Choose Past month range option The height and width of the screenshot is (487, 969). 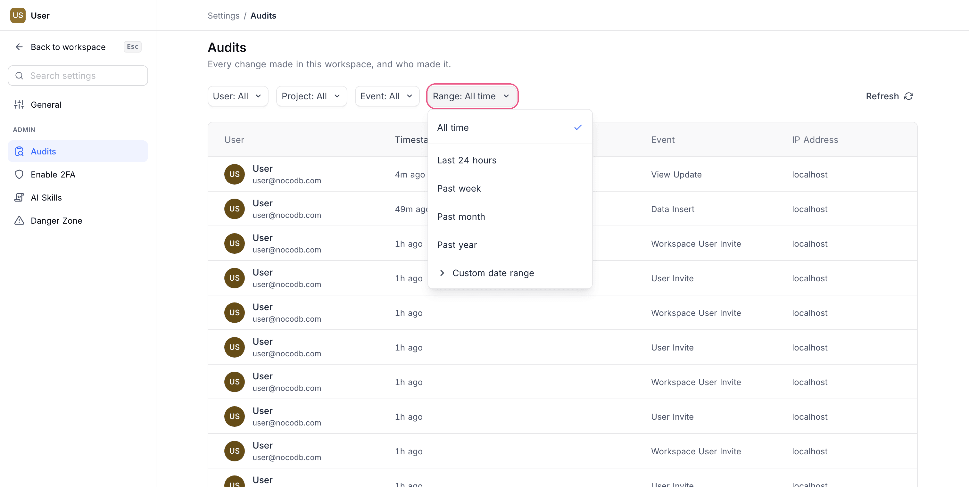pyautogui.click(x=510, y=217)
